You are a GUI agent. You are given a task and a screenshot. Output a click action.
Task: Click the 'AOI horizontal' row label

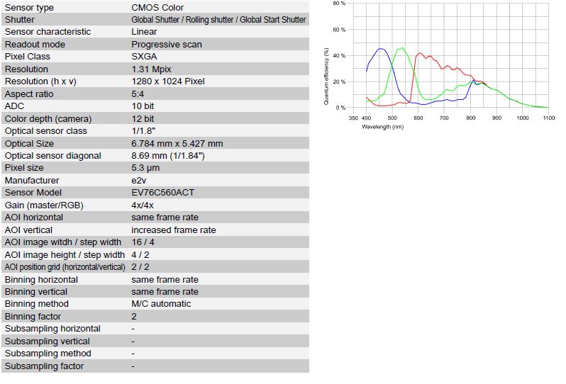click(x=33, y=218)
